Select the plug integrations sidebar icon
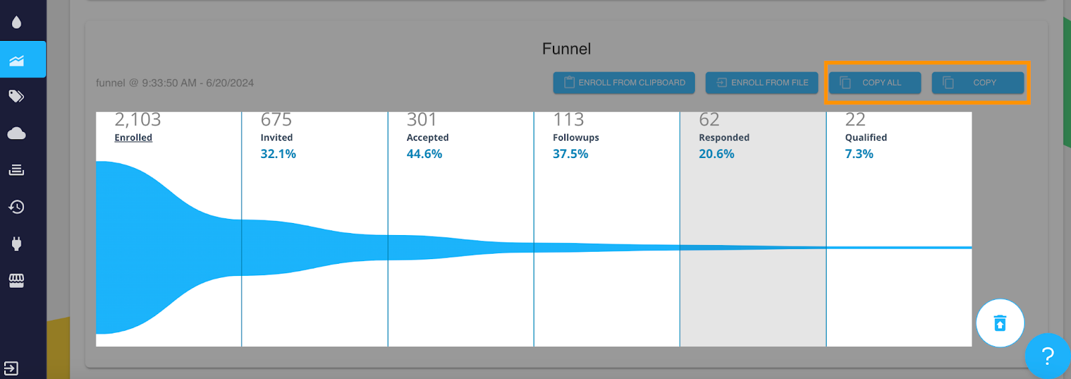 pos(17,244)
